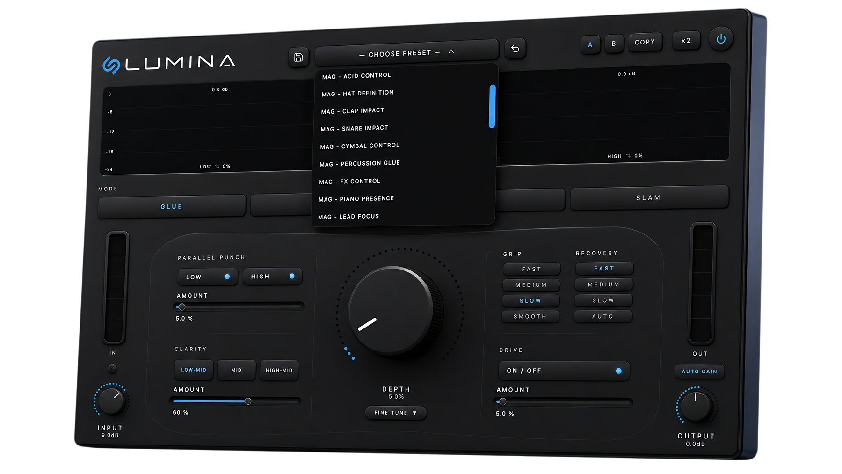
Task: Select the SLAM mode
Action: (x=649, y=198)
